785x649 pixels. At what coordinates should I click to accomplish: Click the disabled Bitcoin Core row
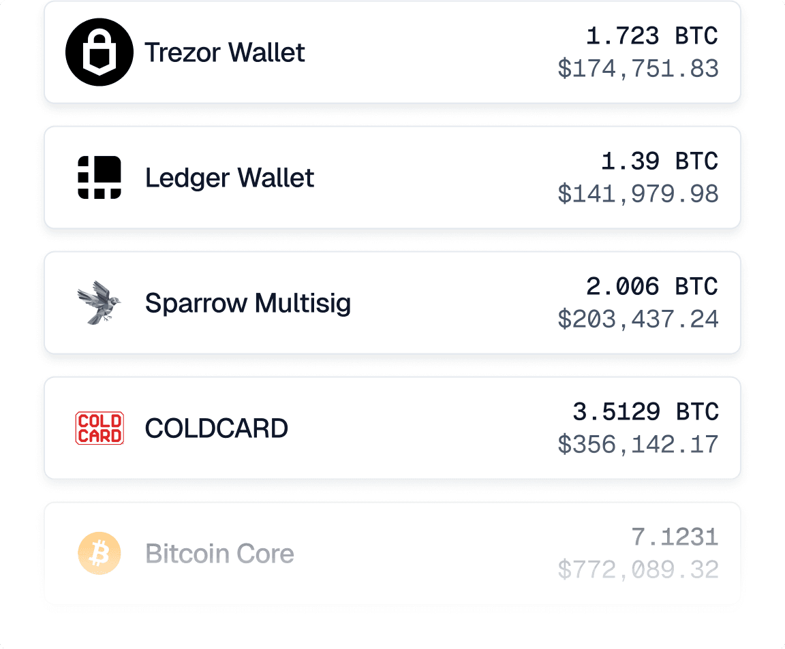pos(392,553)
